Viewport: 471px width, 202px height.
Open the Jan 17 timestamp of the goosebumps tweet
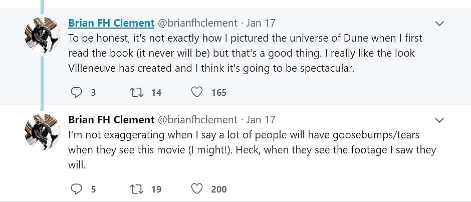(x=261, y=120)
